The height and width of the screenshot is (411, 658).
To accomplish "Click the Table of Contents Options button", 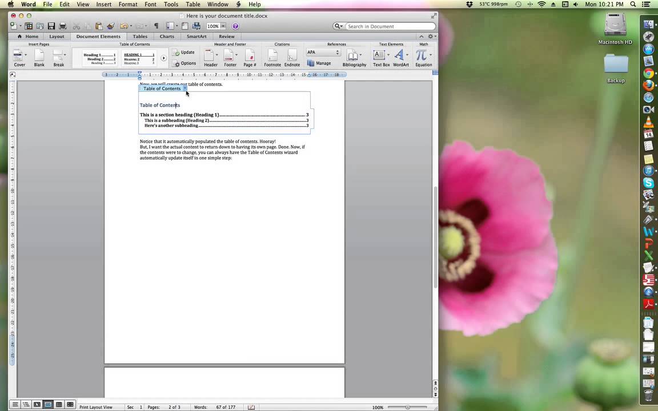I will tap(184, 63).
